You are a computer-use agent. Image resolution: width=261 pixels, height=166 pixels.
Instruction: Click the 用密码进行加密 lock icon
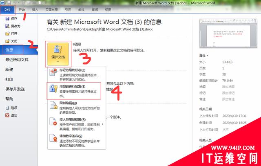click(53, 89)
